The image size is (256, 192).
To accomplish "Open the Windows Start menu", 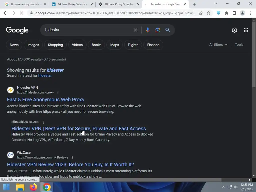I will click(6, 187).
